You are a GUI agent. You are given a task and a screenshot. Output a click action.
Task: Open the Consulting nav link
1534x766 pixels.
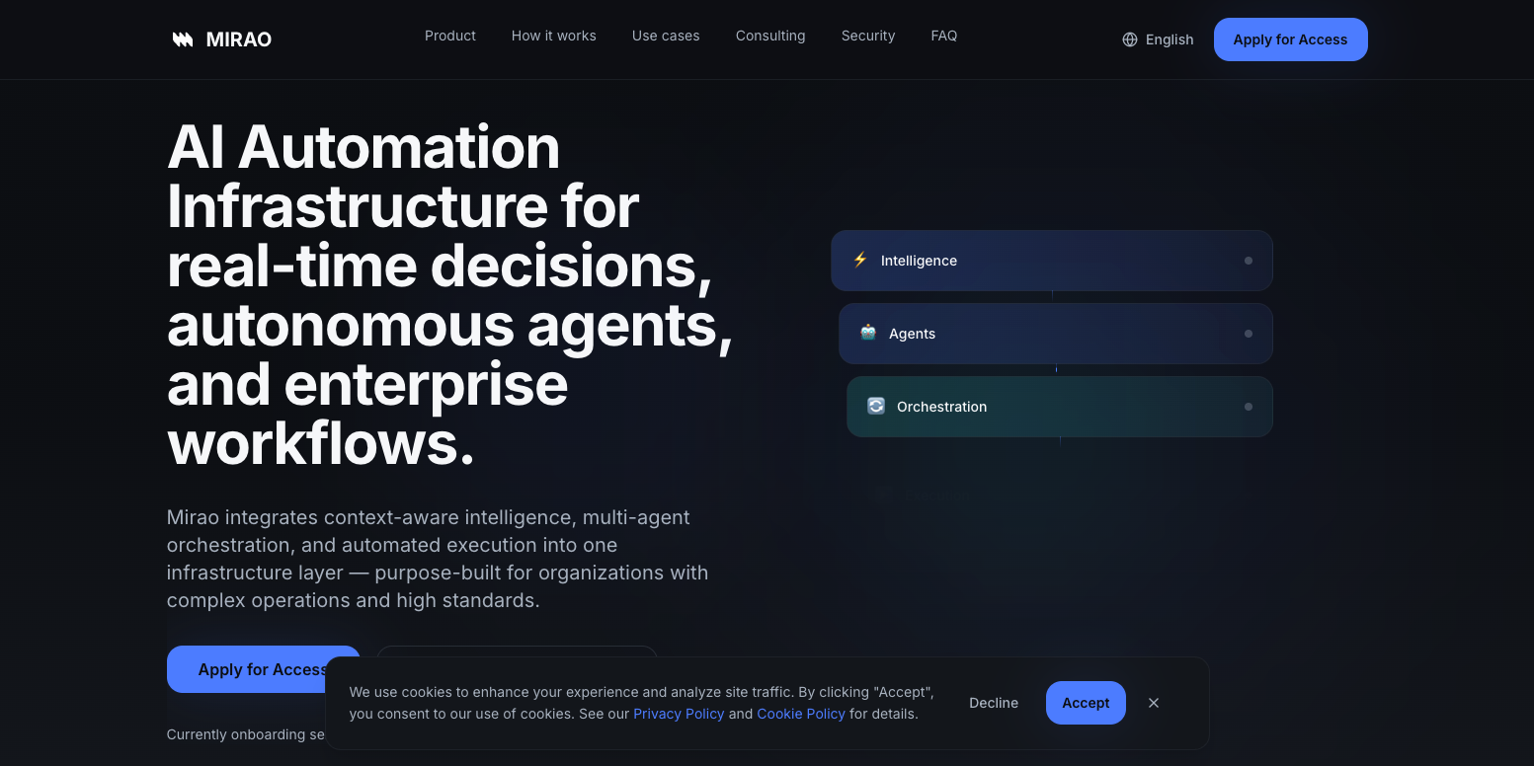pyautogui.click(x=770, y=36)
